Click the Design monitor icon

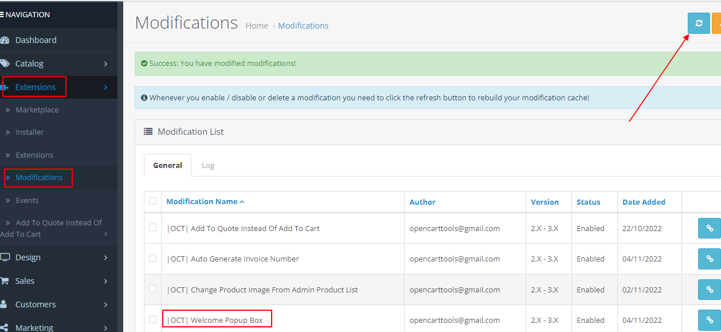click(5, 257)
